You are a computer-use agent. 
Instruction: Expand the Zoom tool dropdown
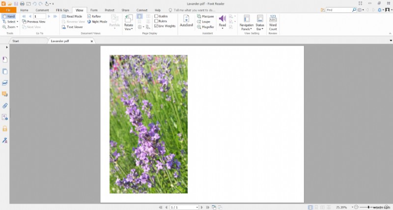coord(17,27)
